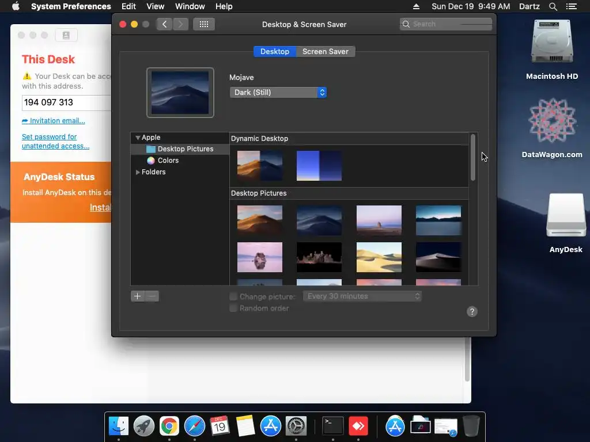Open Trash in the Dock
Screen dimensions: 590x442
[x=471, y=426]
